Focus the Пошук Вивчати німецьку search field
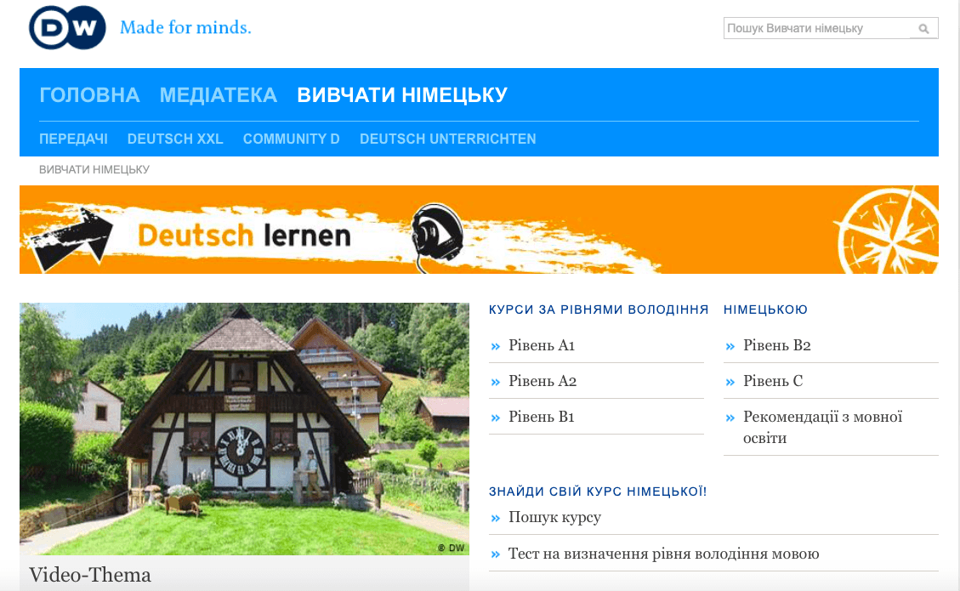Image resolution: width=960 pixels, height=591 pixels. (x=816, y=29)
